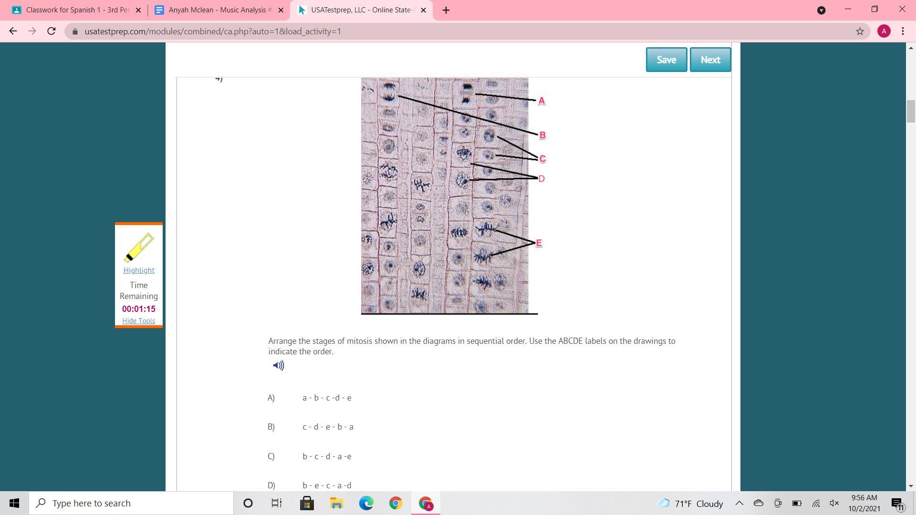Reload the page
The image size is (916, 515).
(x=52, y=31)
